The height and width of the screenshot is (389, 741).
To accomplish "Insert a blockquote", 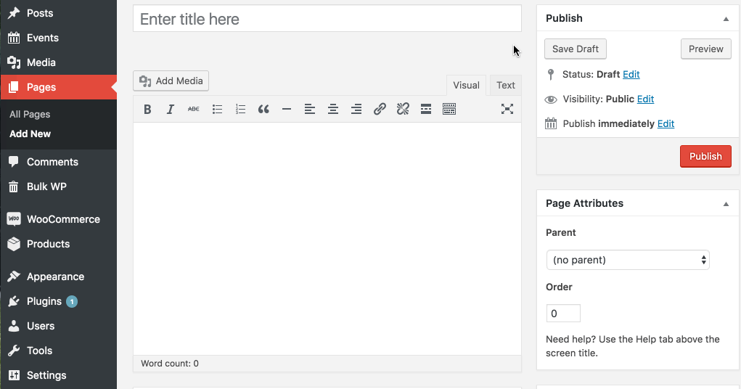I will click(263, 110).
